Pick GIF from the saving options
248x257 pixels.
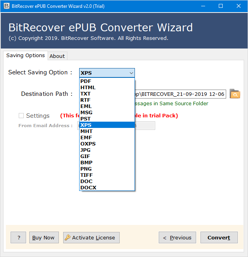(x=107, y=156)
